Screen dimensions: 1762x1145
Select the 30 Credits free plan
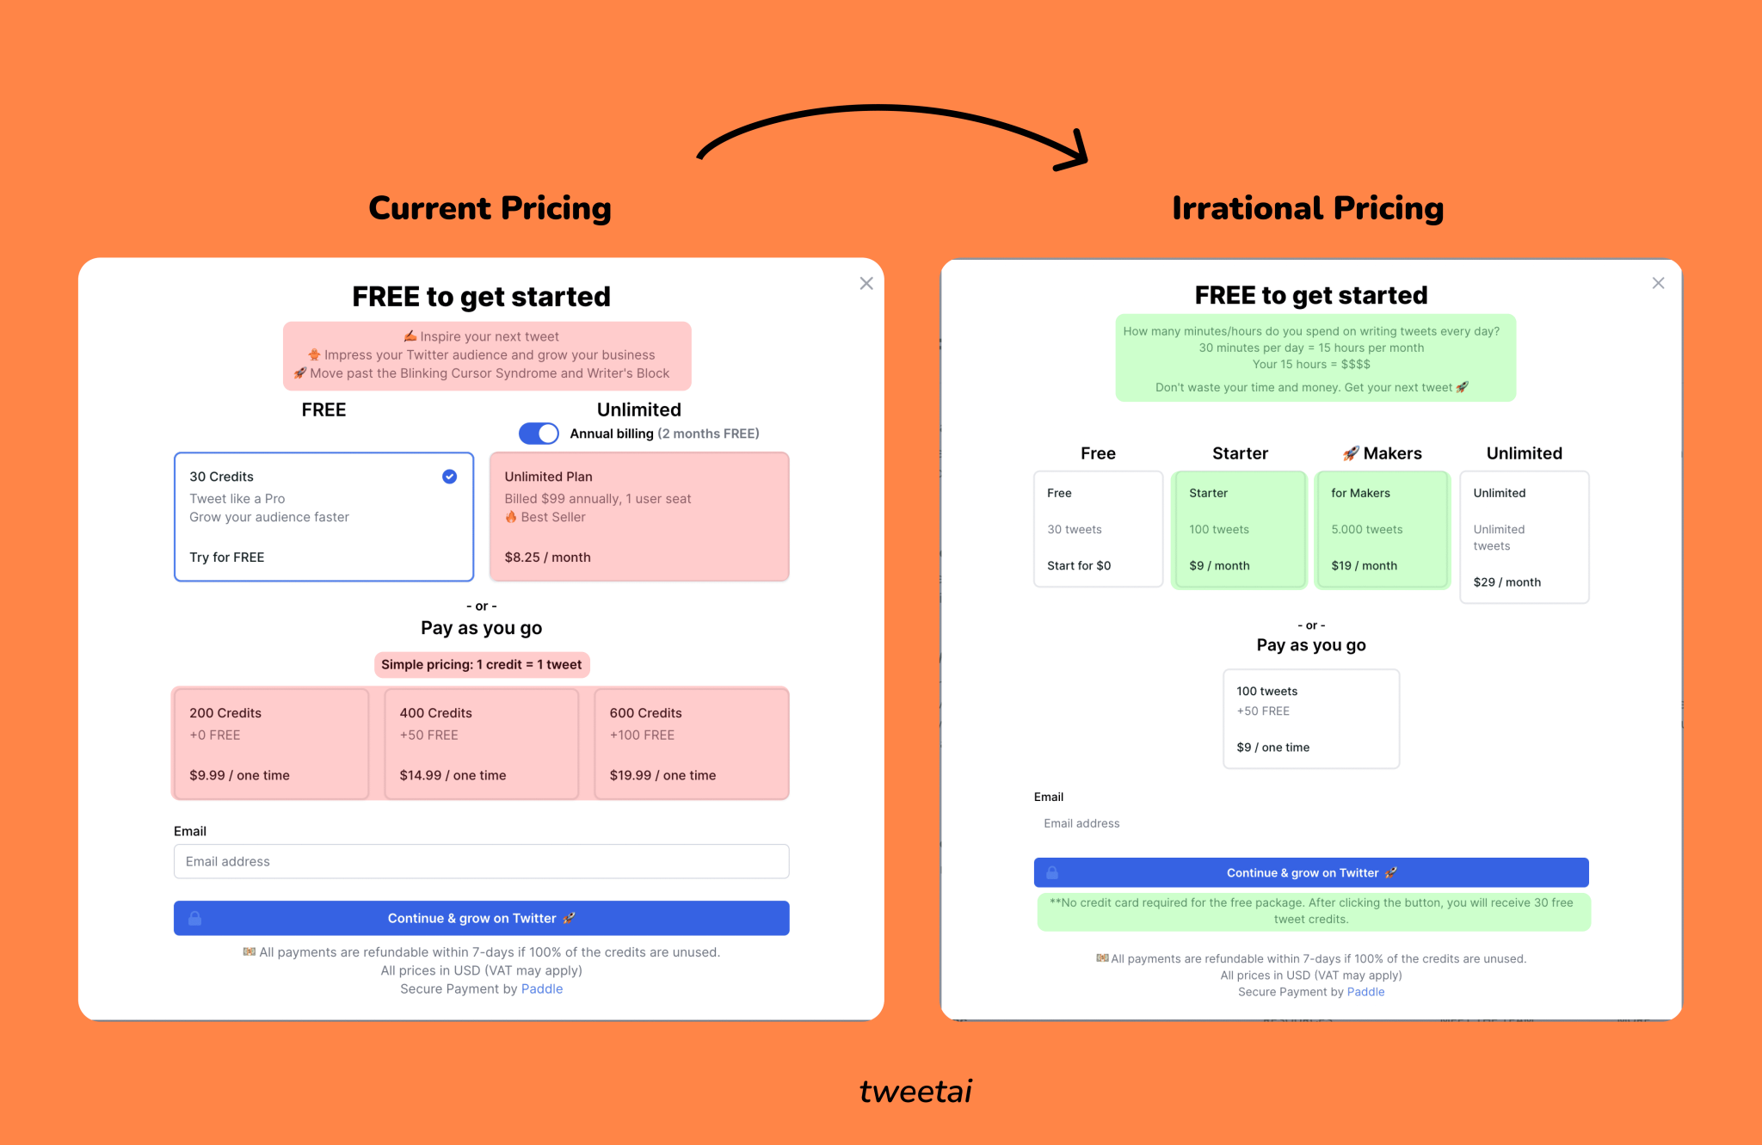tap(323, 517)
